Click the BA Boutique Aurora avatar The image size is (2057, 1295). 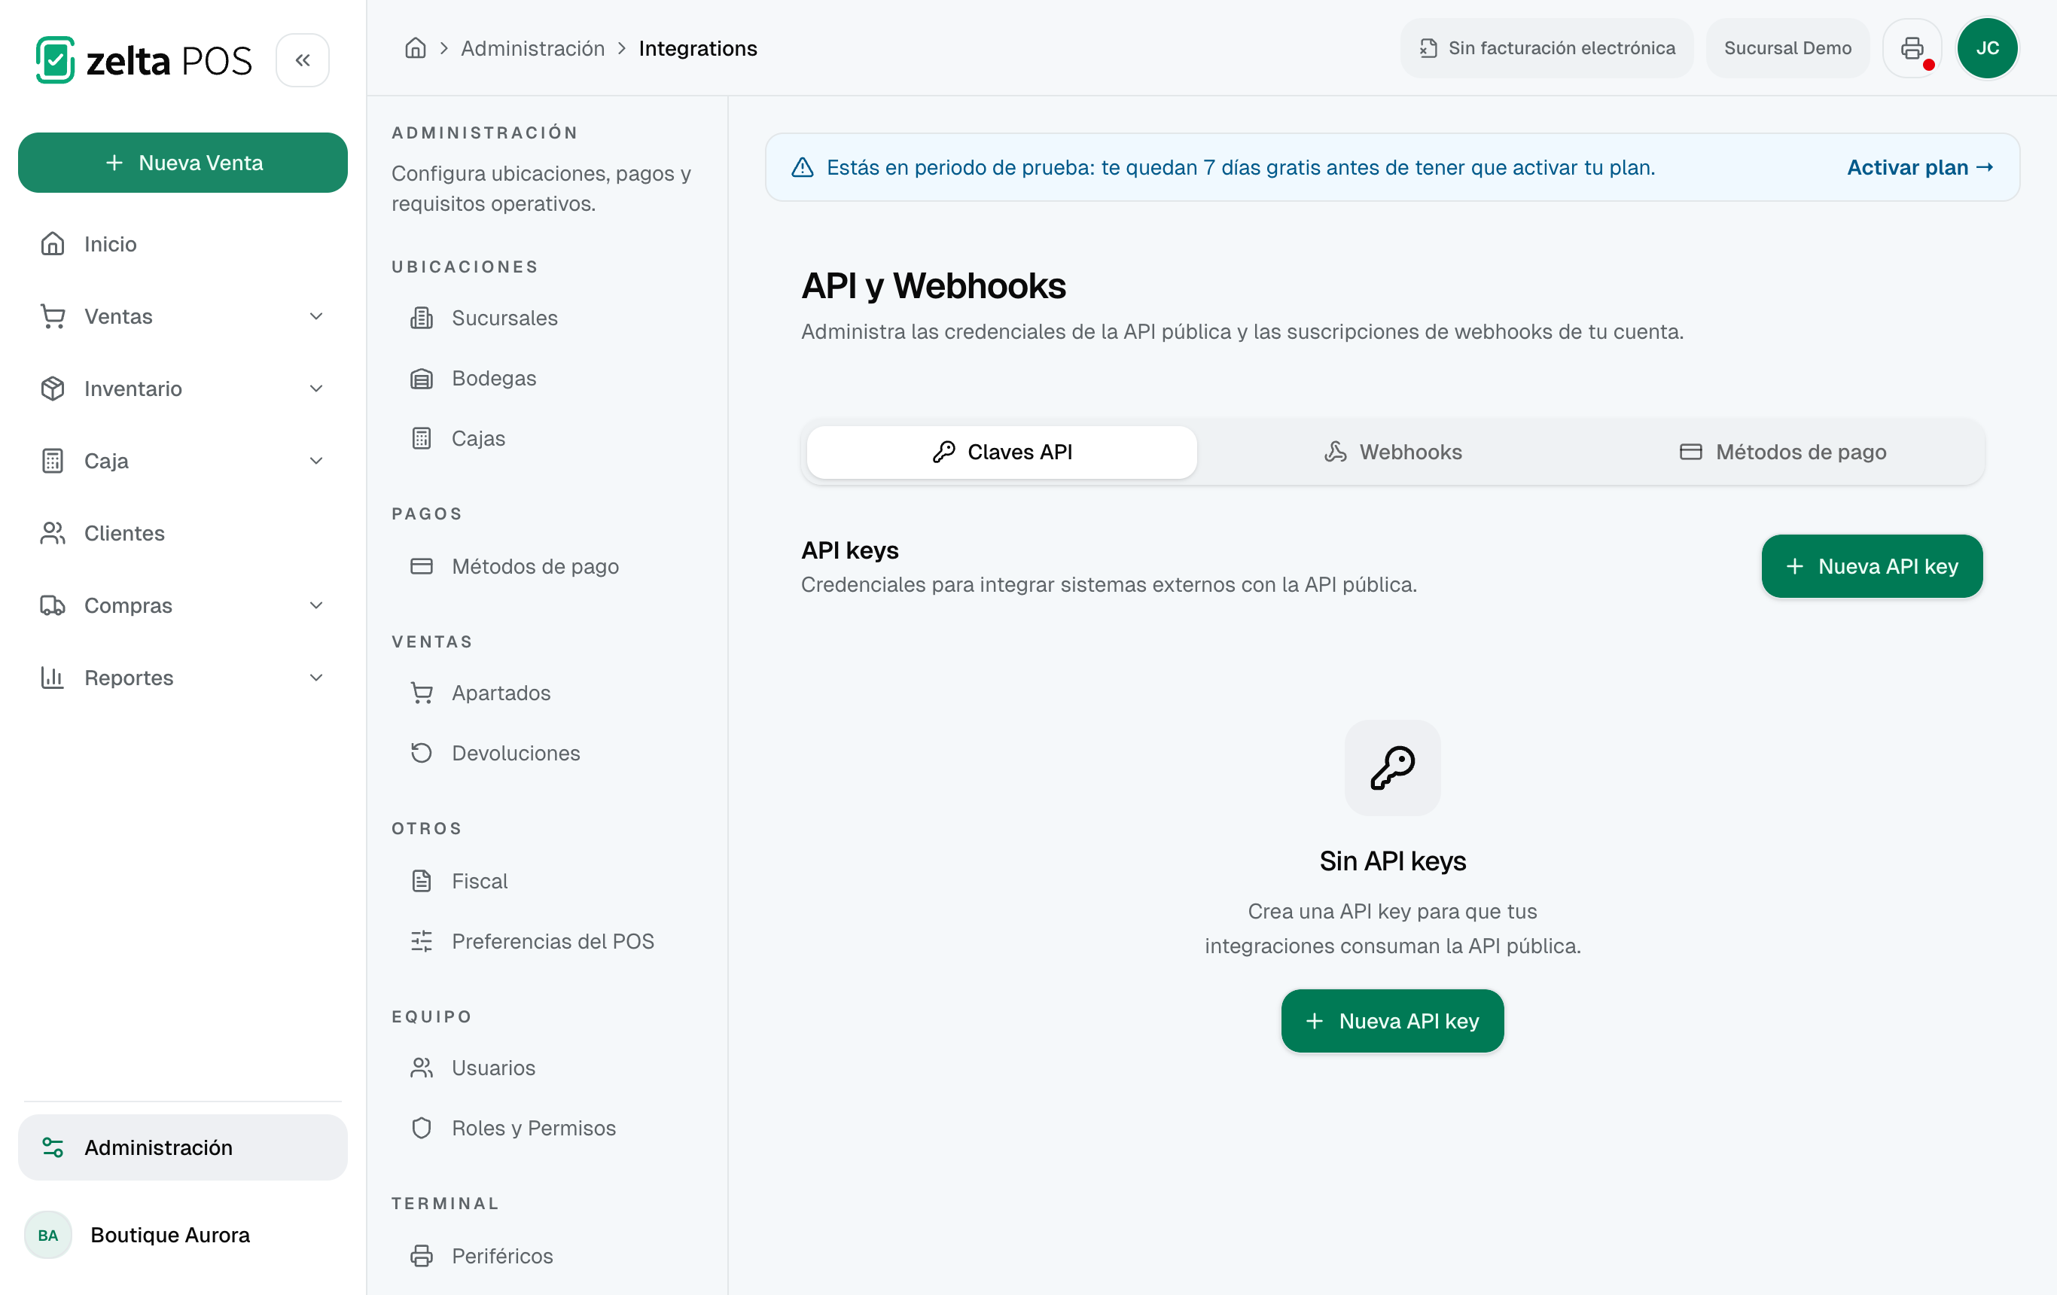coord(48,1236)
